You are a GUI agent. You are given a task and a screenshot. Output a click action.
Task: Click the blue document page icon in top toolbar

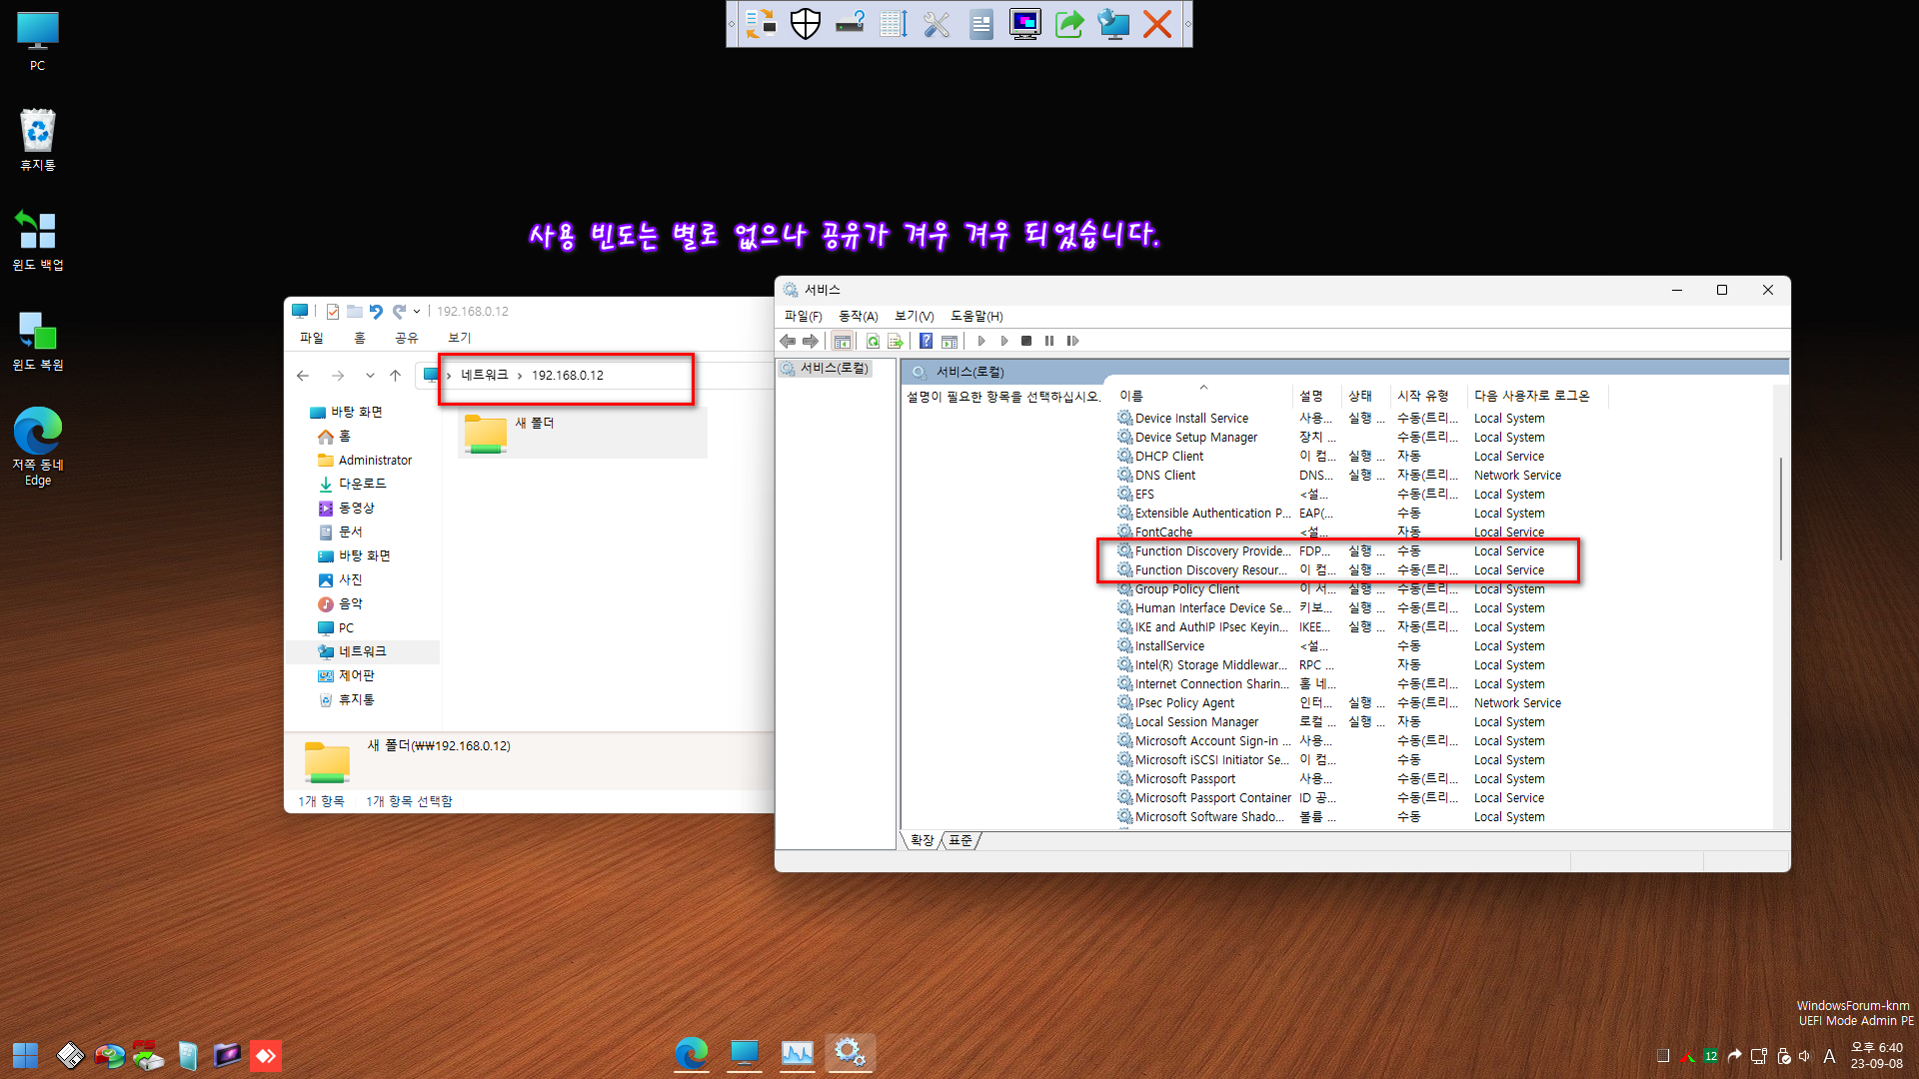tap(981, 23)
